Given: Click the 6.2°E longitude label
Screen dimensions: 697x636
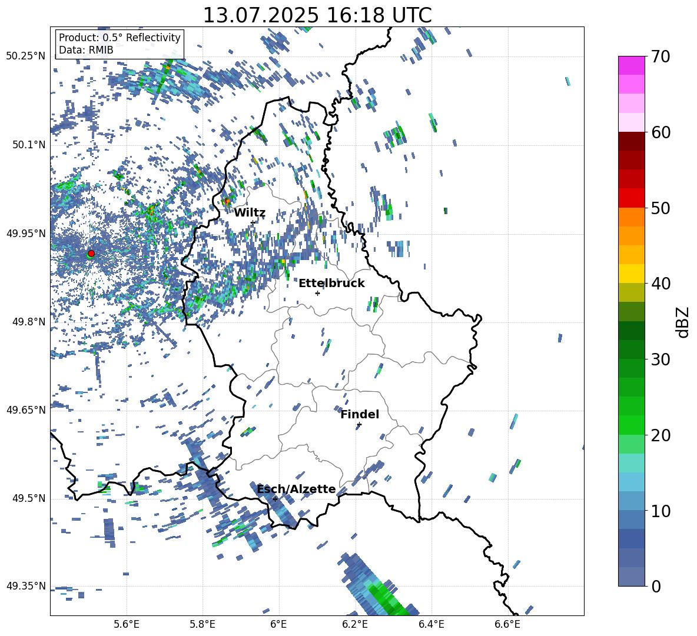Looking at the screenshot, I should (355, 624).
